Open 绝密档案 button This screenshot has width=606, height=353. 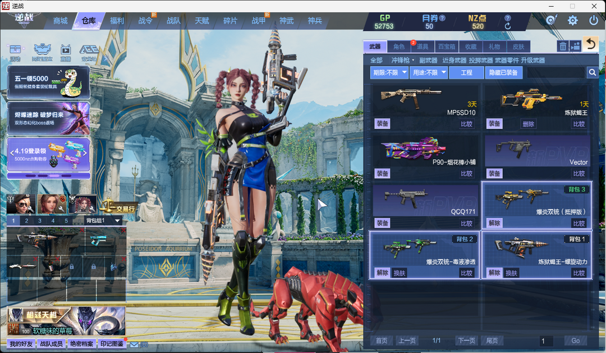(x=81, y=343)
